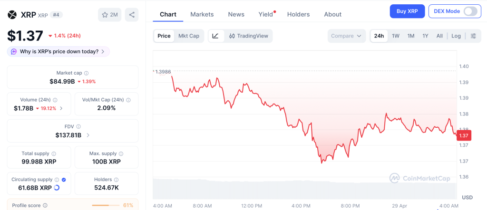
Task: Click the Profile score progress bar
Action: pyautogui.click(x=105, y=205)
